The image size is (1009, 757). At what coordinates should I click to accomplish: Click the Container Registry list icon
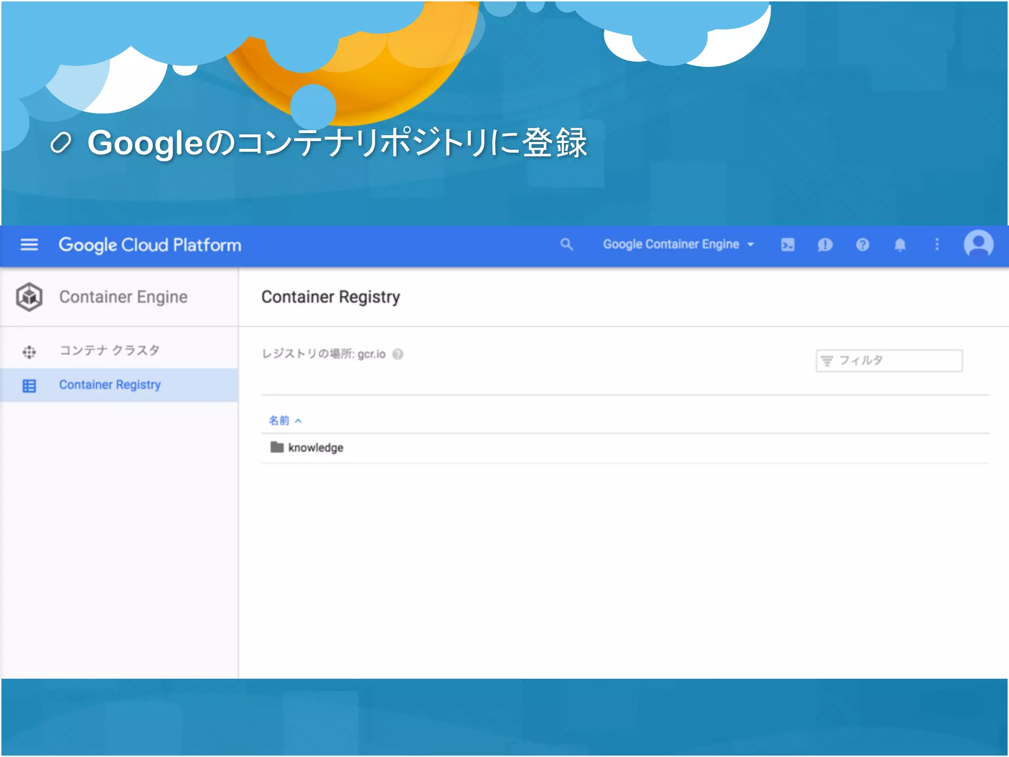29,386
